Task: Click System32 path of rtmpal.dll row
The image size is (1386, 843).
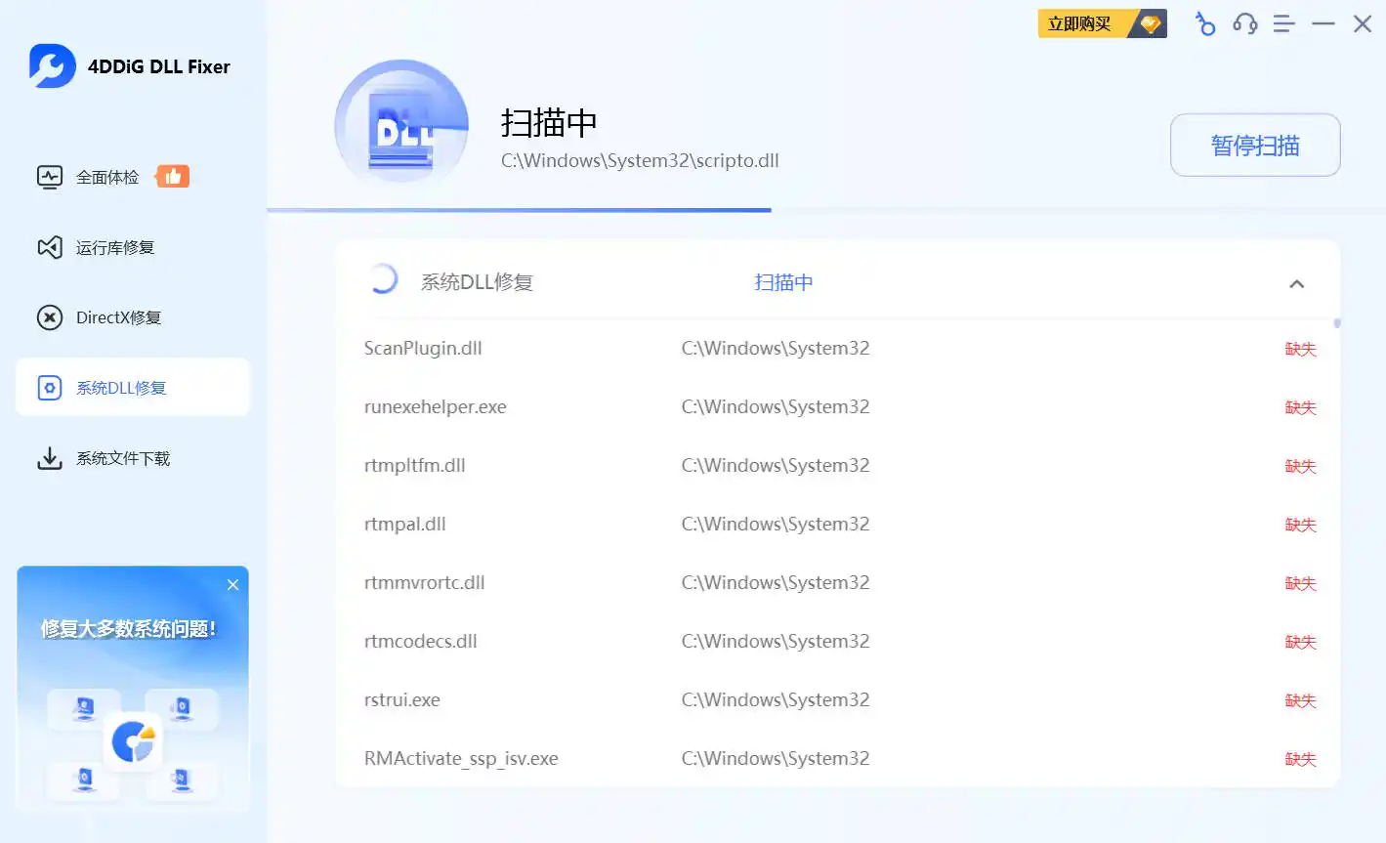Action: coord(776,525)
